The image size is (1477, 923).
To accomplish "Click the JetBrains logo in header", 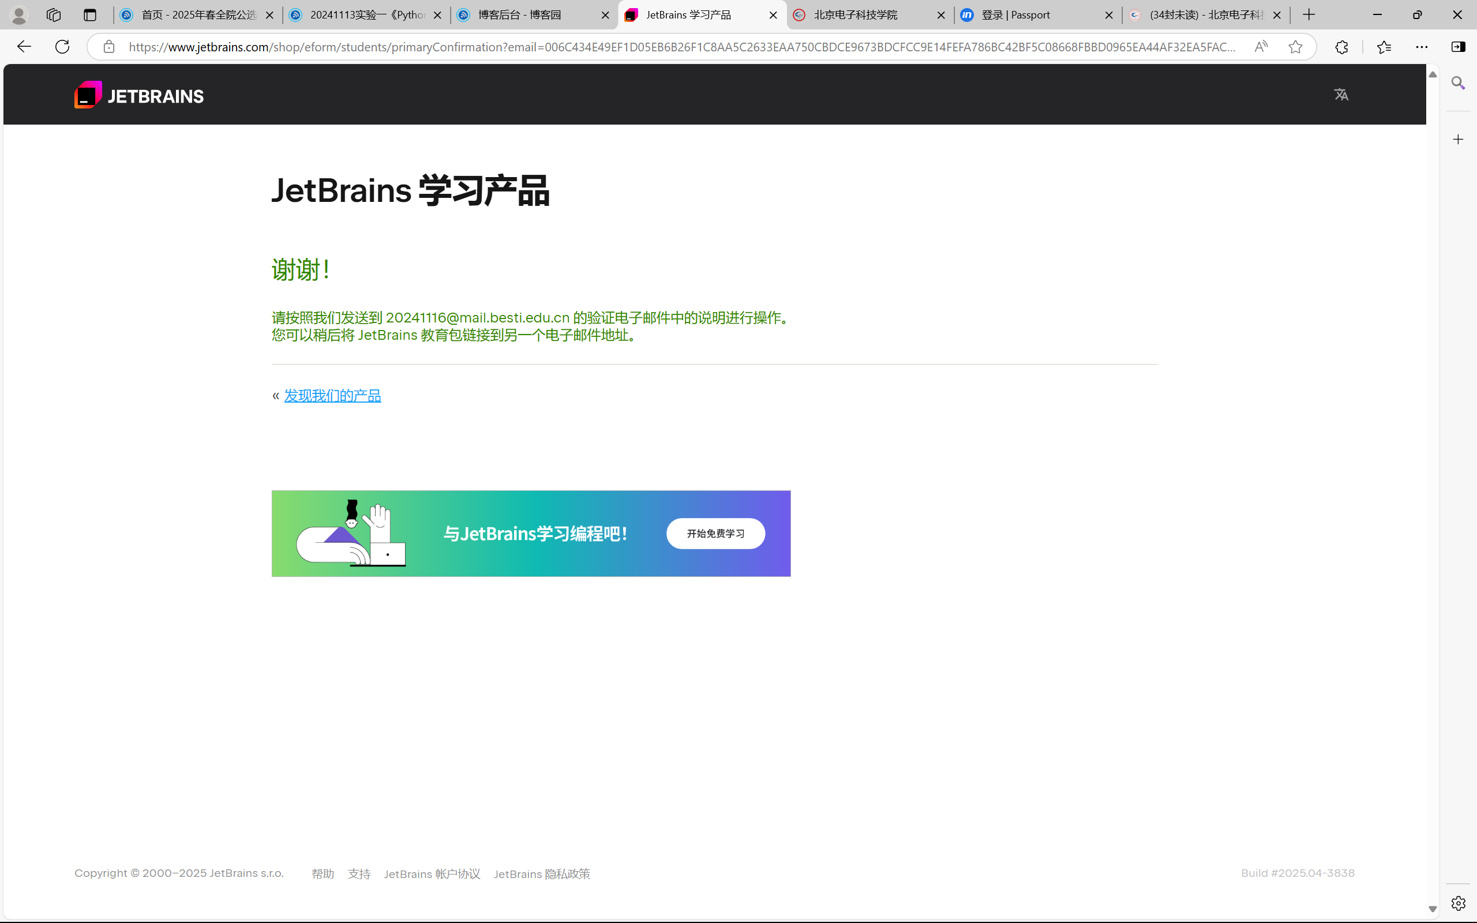I will (x=139, y=95).
